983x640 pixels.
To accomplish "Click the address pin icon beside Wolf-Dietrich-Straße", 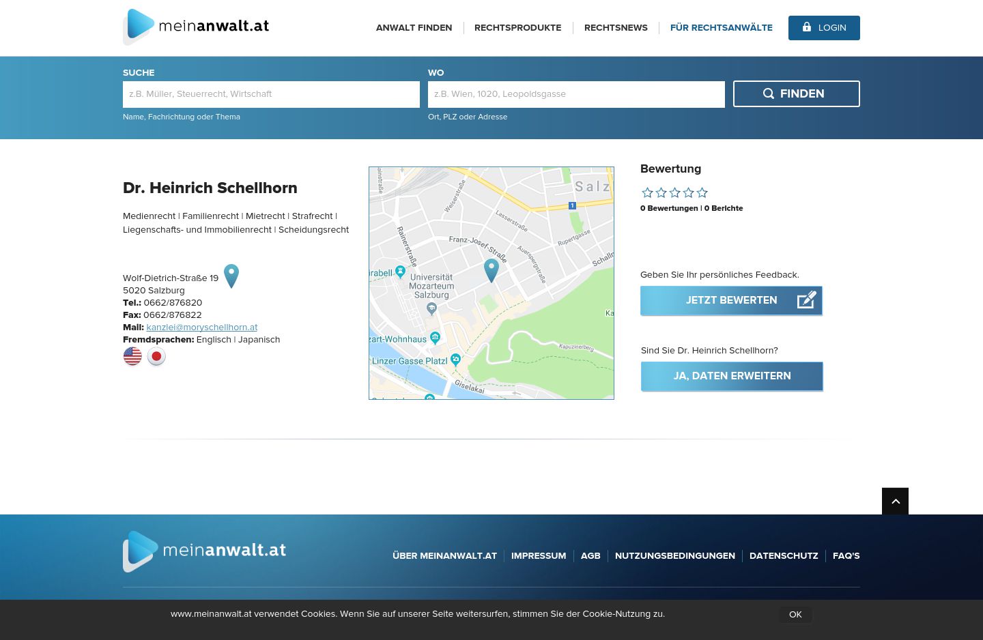I will (231, 276).
